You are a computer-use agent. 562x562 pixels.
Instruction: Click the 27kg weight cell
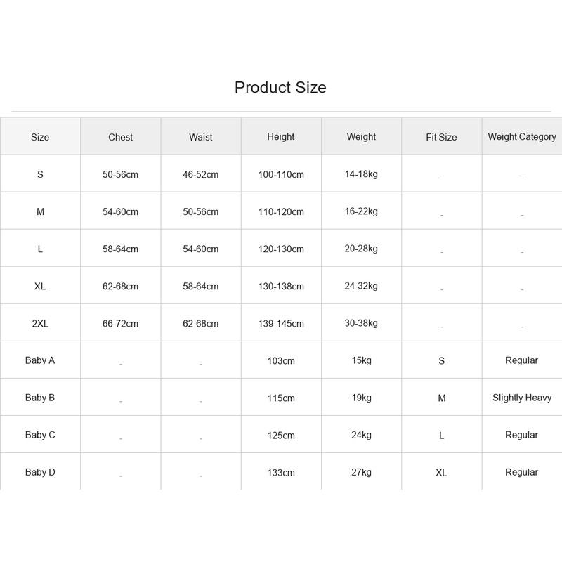pyautogui.click(x=361, y=472)
